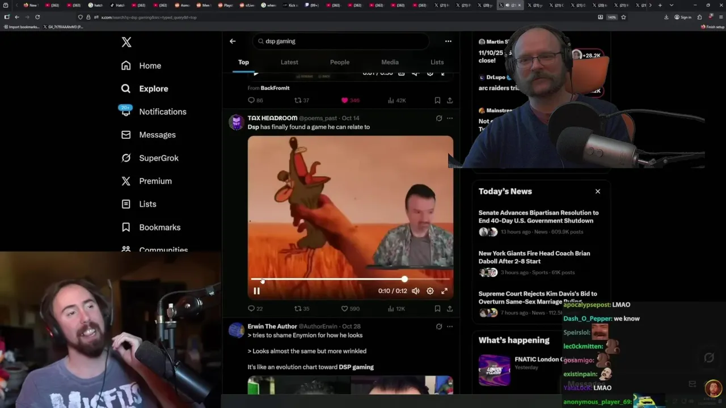Open the Premium page

[x=146, y=181]
